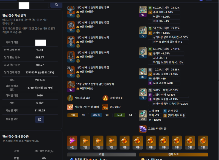Image resolution: width=219 pixels, height=160 pixels.
Task: Click the necklace accessory icon rated 92
Action: (x=143, y=10)
